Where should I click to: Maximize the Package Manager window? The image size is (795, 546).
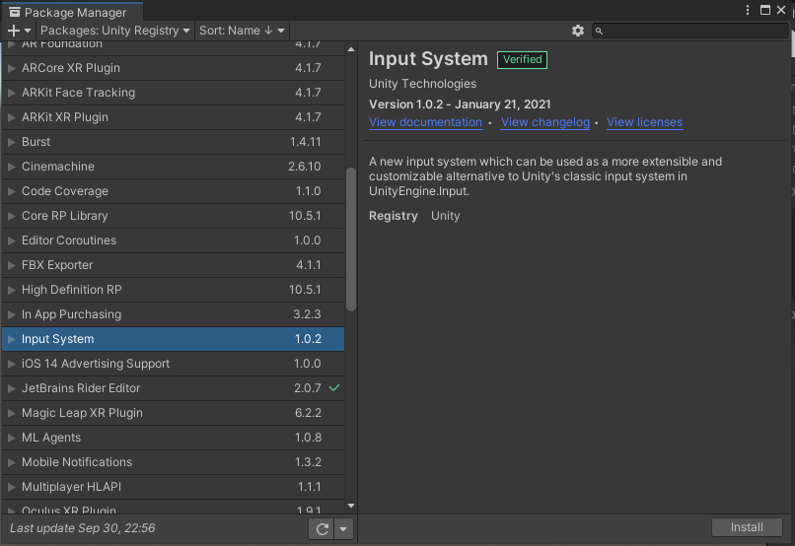(x=765, y=10)
